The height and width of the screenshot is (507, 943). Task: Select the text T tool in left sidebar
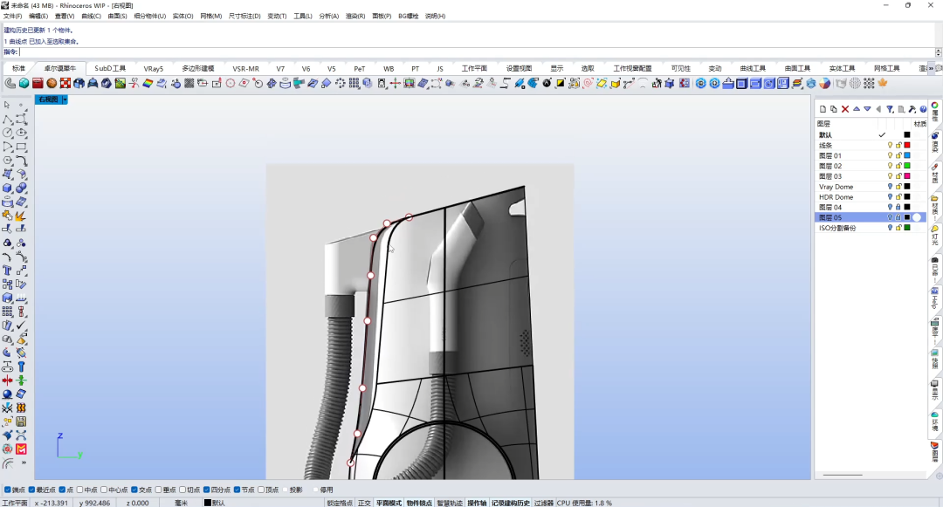pos(7,271)
